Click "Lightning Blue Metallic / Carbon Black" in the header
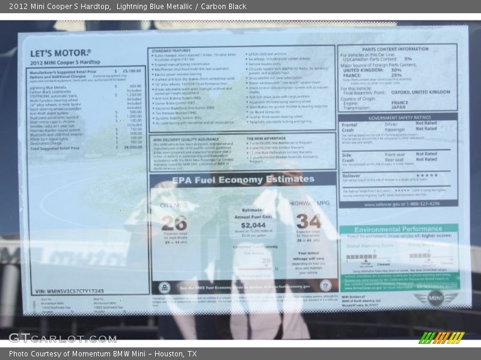This screenshot has height=360, width=481. [182, 7]
